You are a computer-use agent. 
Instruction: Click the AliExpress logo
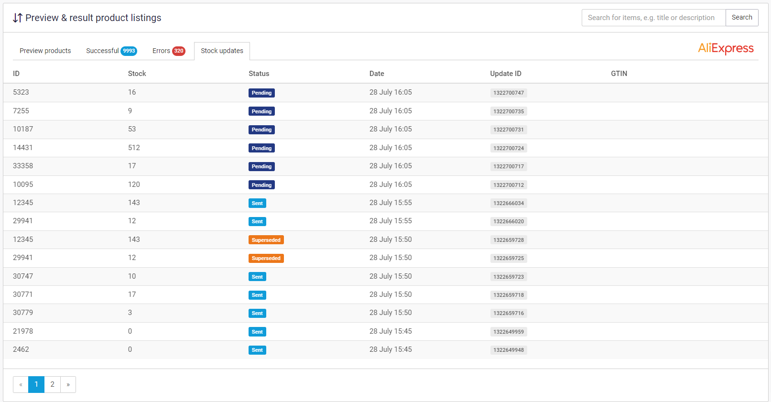pyautogui.click(x=726, y=48)
